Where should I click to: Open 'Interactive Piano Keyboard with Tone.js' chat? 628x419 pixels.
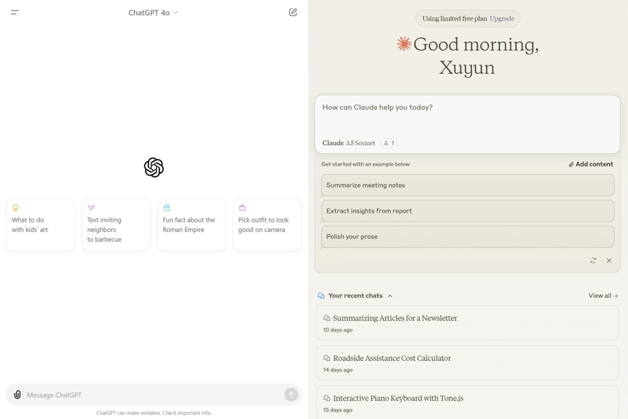tap(467, 403)
